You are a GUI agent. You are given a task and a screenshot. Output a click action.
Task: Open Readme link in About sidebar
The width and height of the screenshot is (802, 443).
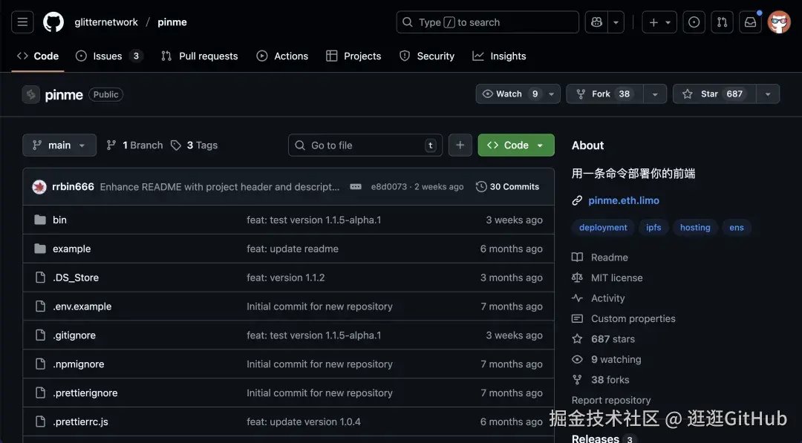[600, 257]
